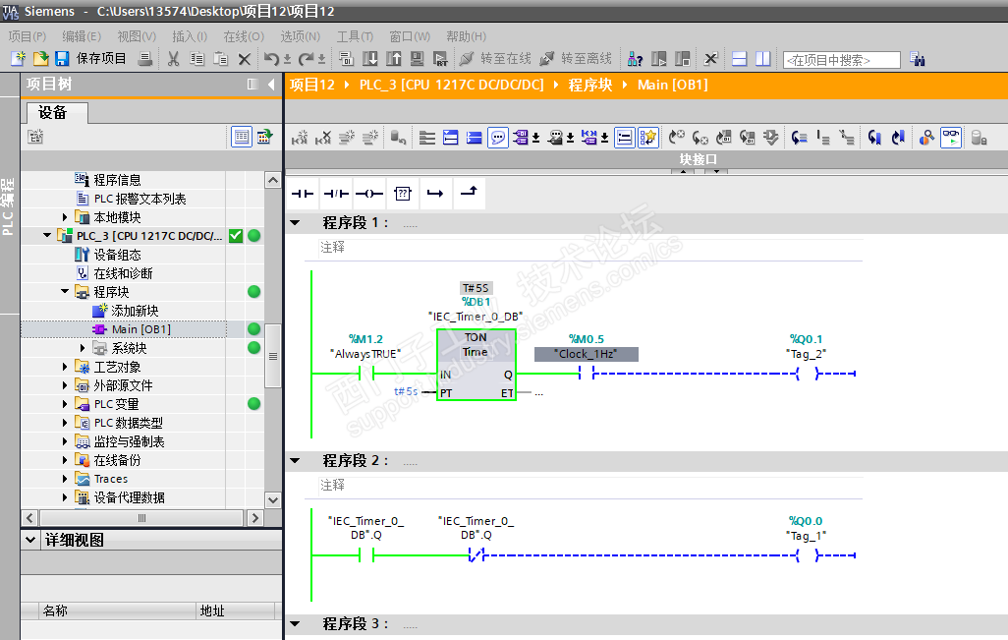Toggle favorites display star icon

tap(648, 138)
